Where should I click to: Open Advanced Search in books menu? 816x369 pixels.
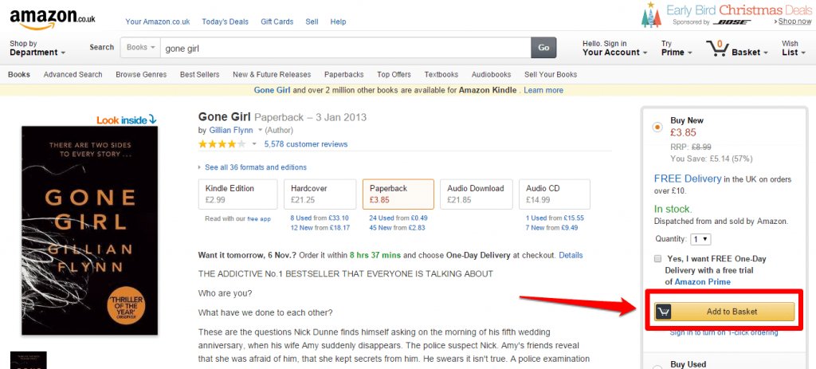click(73, 74)
